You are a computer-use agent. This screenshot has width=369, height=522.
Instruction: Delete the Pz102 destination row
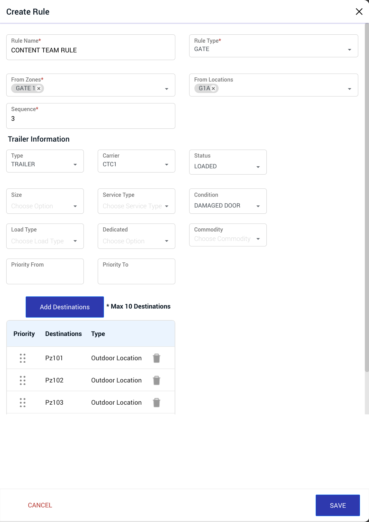(157, 380)
